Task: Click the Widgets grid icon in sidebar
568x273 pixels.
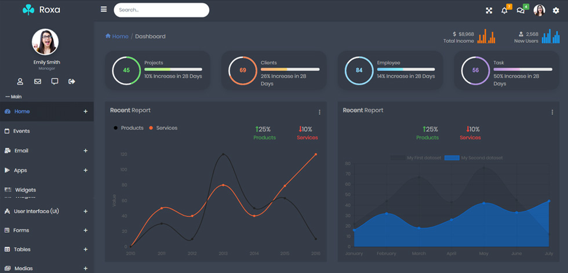Action: (x=8, y=190)
